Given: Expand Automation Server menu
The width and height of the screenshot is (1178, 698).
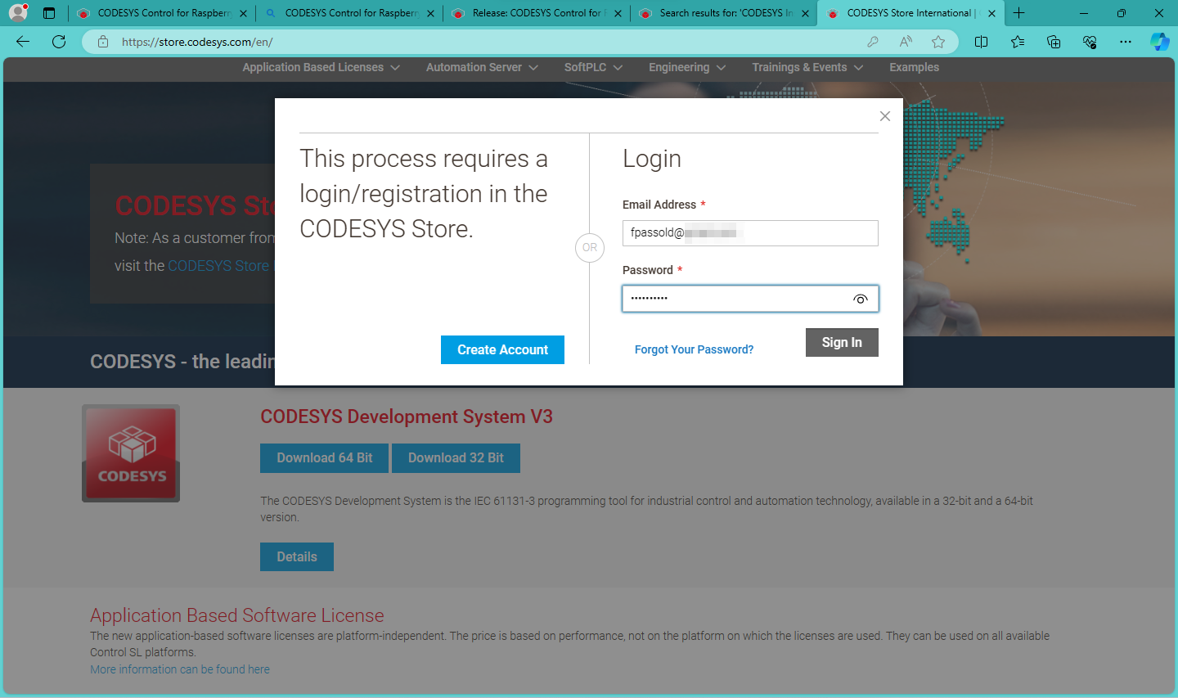Looking at the screenshot, I should click(482, 67).
